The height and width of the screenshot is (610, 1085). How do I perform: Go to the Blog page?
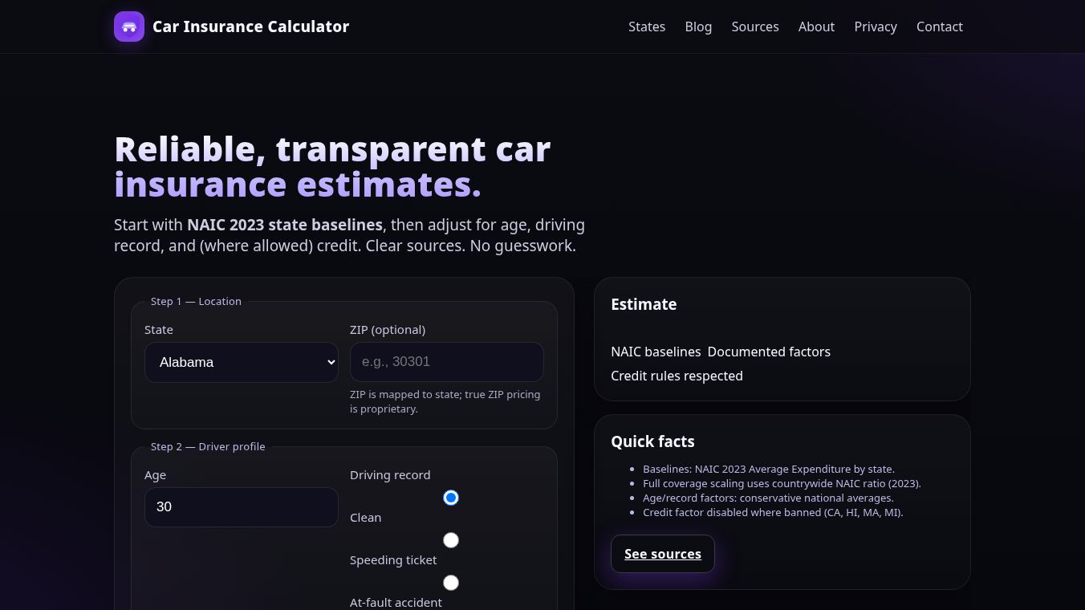tap(698, 26)
